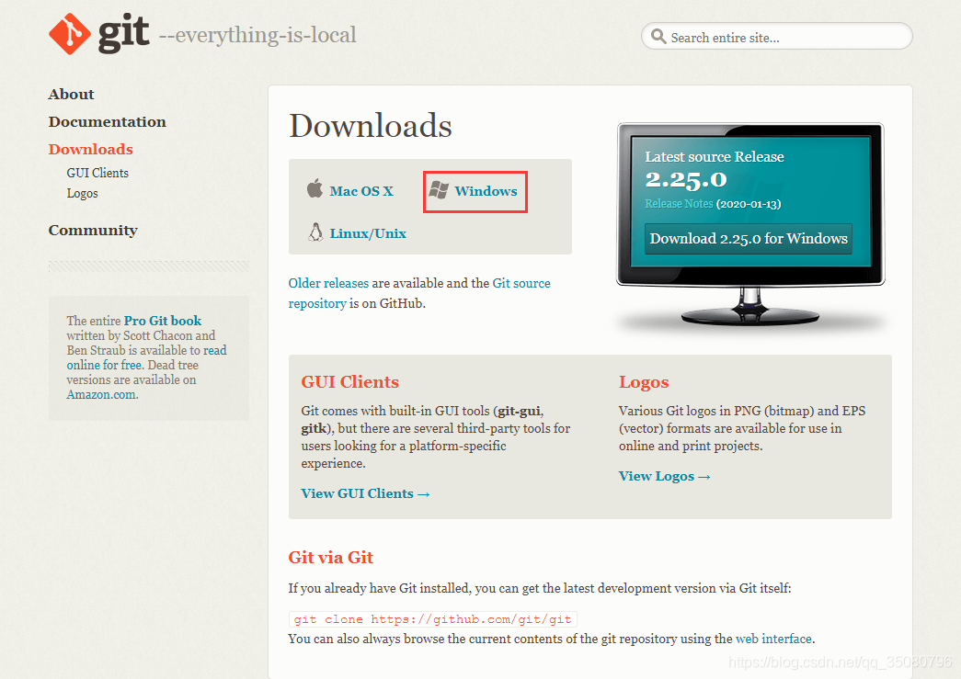961x679 pixels.
Task: Click the read online for free link
Action: 146,357
